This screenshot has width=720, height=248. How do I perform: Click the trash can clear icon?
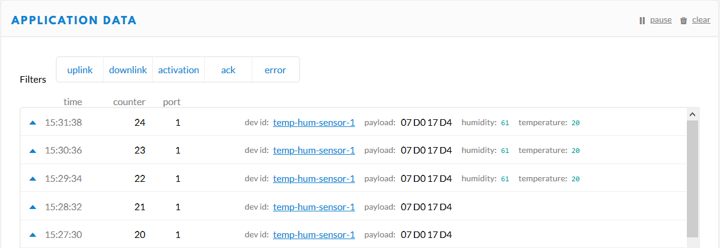[683, 21]
